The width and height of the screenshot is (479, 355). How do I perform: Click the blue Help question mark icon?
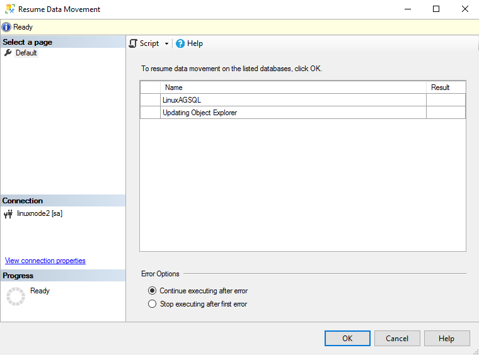coord(180,43)
